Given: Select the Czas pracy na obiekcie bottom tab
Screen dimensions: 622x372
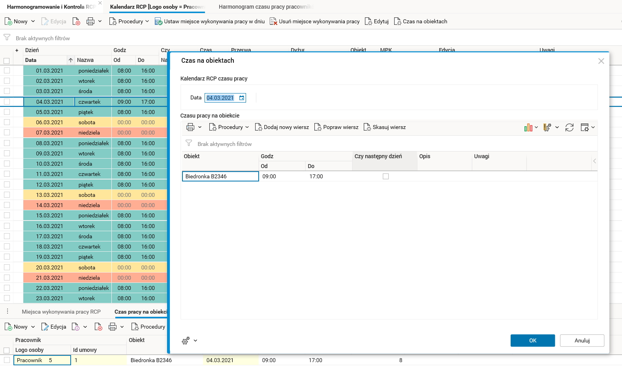Looking at the screenshot, I should tap(141, 312).
